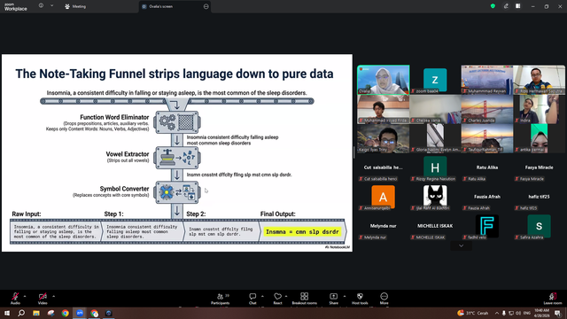Open the React emoji menu

[277, 299]
